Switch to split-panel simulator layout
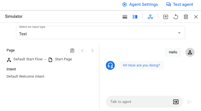 click(135, 17)
